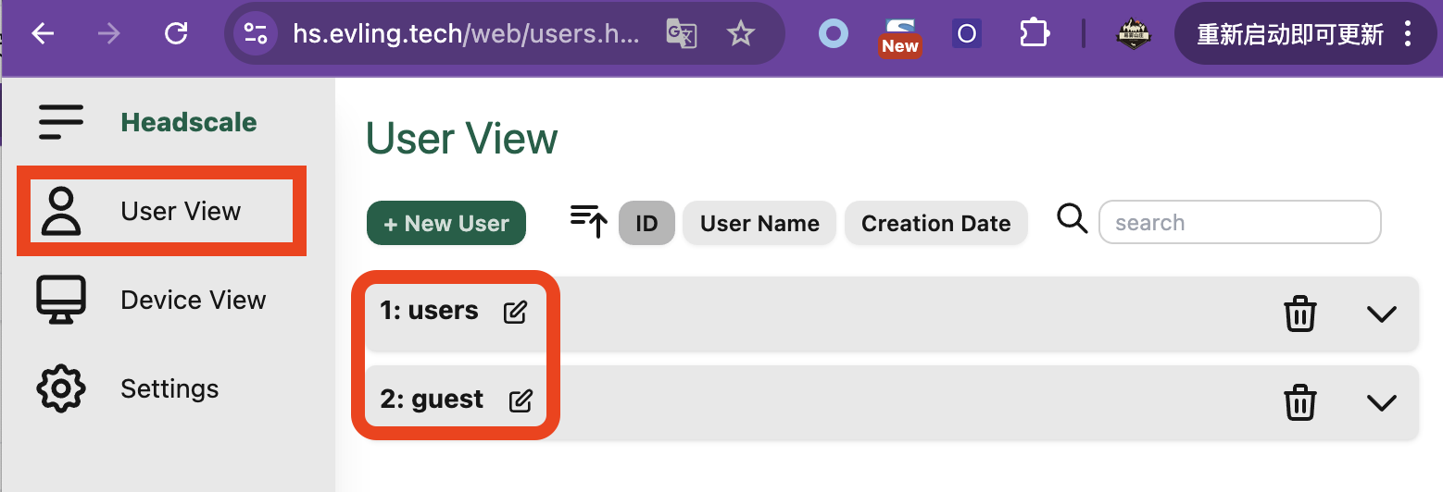
Task: Open the extension with New badge
Action: (x=899, y=37)
